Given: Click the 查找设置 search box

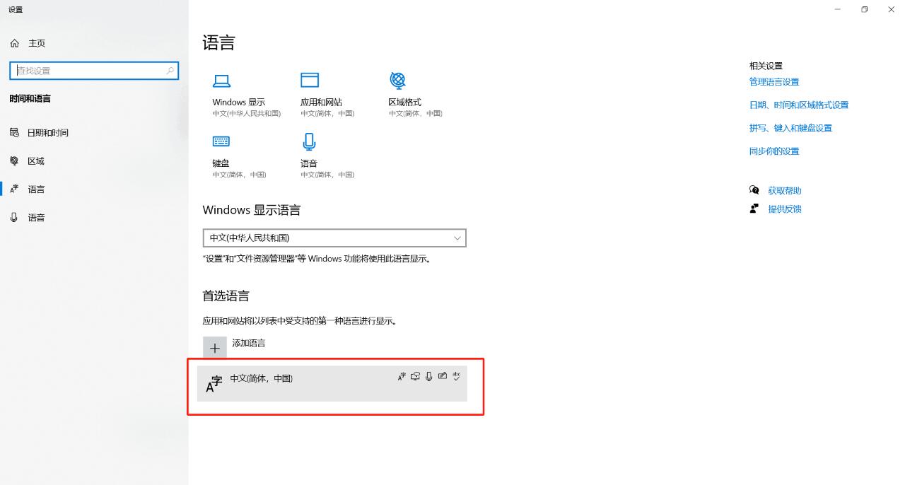Looking at the screenshot, I should (x=93, y=71).
